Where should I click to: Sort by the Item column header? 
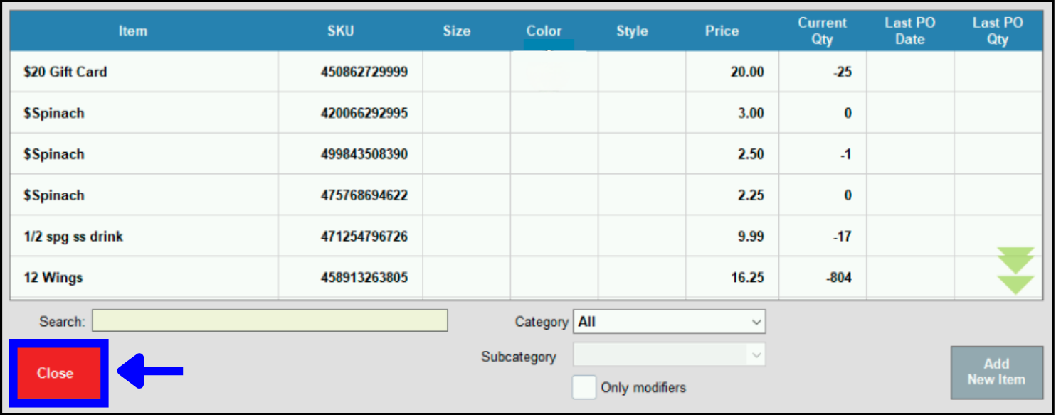click(x=133, y=31)
